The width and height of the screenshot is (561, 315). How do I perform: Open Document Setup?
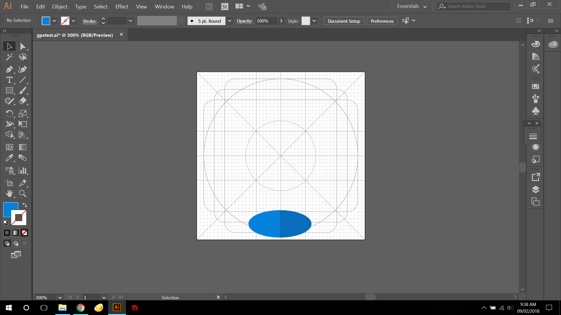tap(344, 21)
